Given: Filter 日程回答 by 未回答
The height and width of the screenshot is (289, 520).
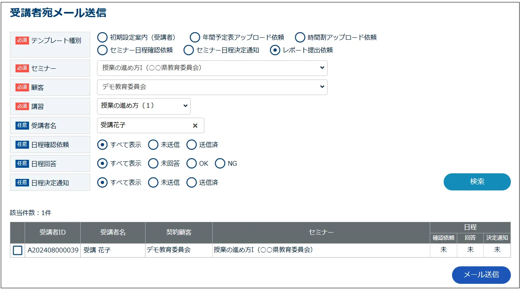Looking at the screenshot, I should point(153,163).
